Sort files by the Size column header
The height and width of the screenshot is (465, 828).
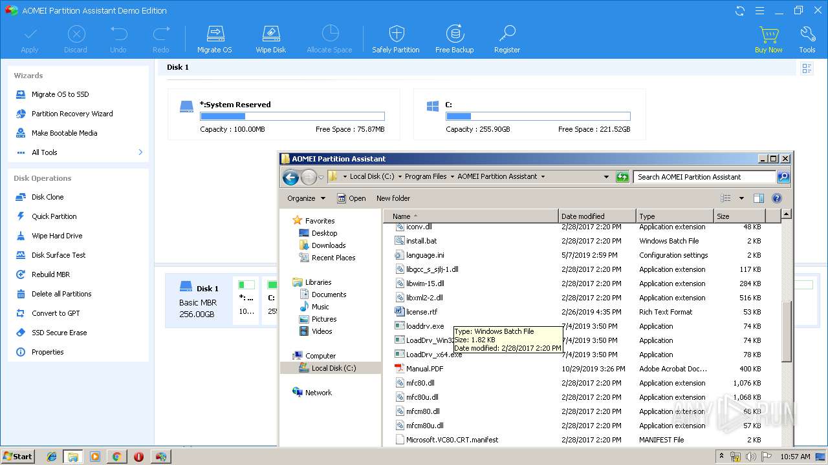click(x=739, y=216)
